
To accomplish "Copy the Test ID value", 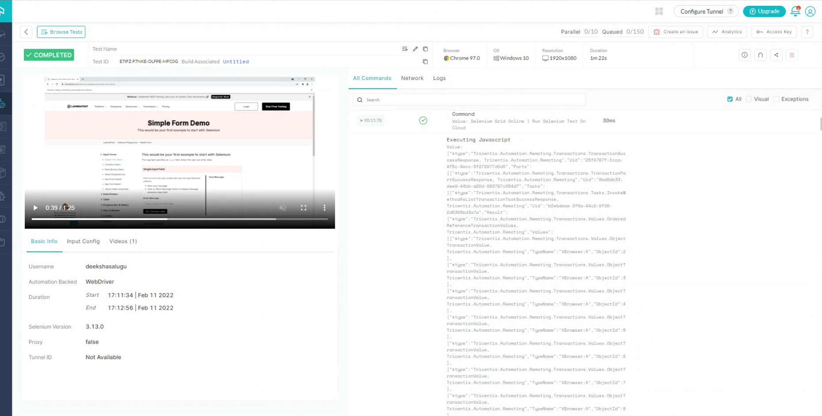I will click(425, 62).
